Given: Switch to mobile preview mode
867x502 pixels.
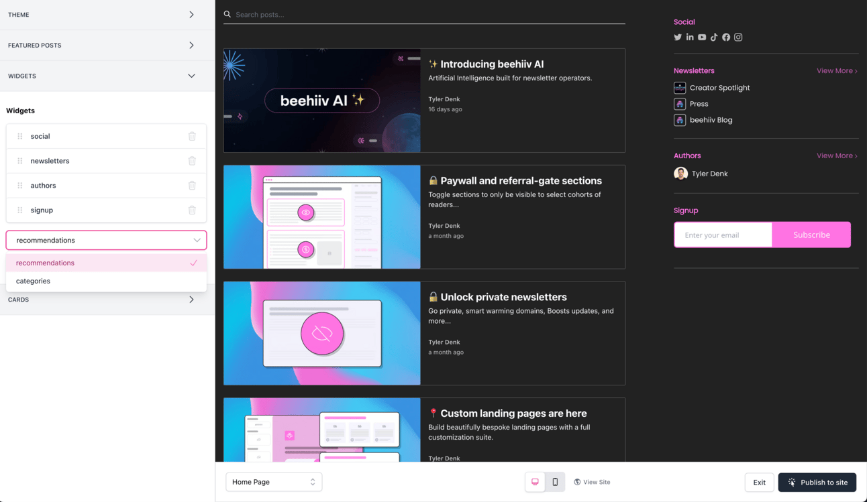Looking at the screenshot, I should point(555,482).
